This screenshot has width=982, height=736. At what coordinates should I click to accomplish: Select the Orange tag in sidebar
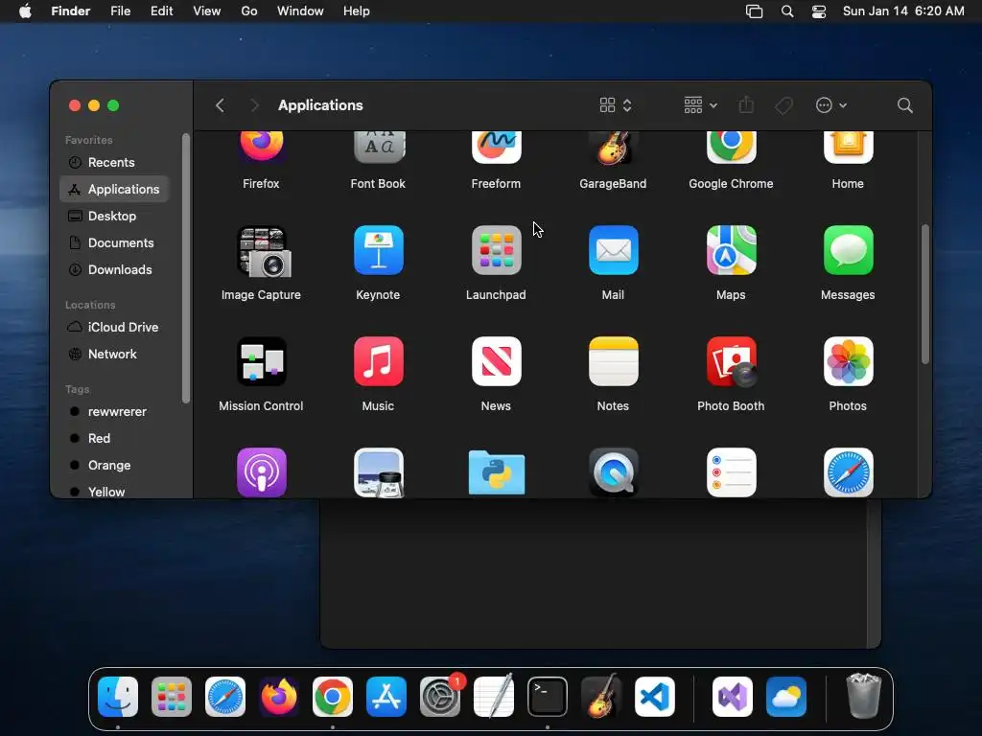coord(114,466)
